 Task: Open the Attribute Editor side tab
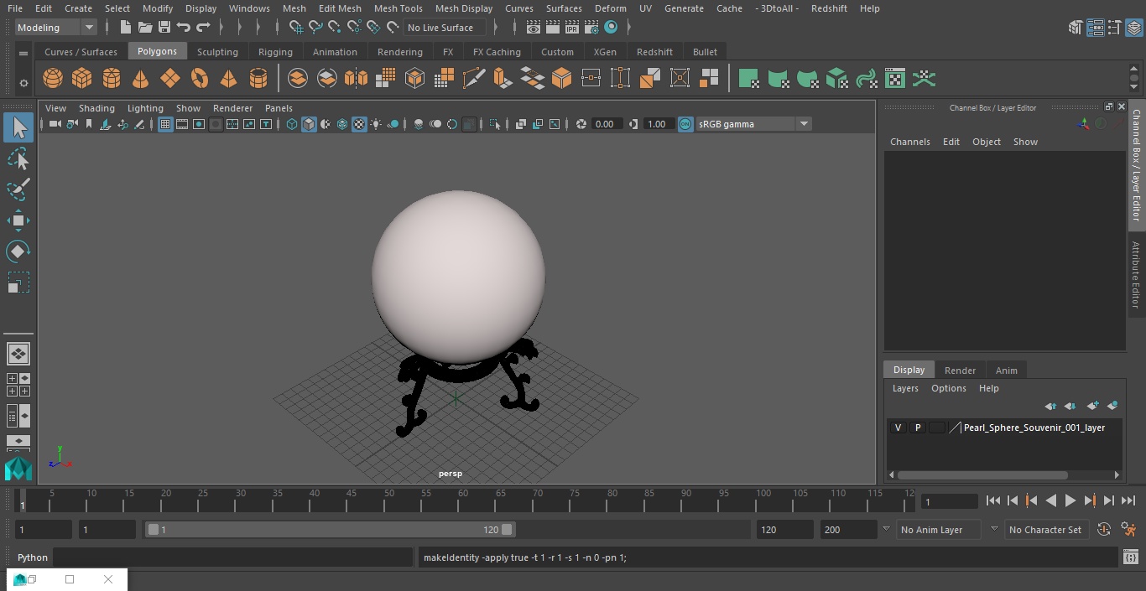tap(1136, 276)
